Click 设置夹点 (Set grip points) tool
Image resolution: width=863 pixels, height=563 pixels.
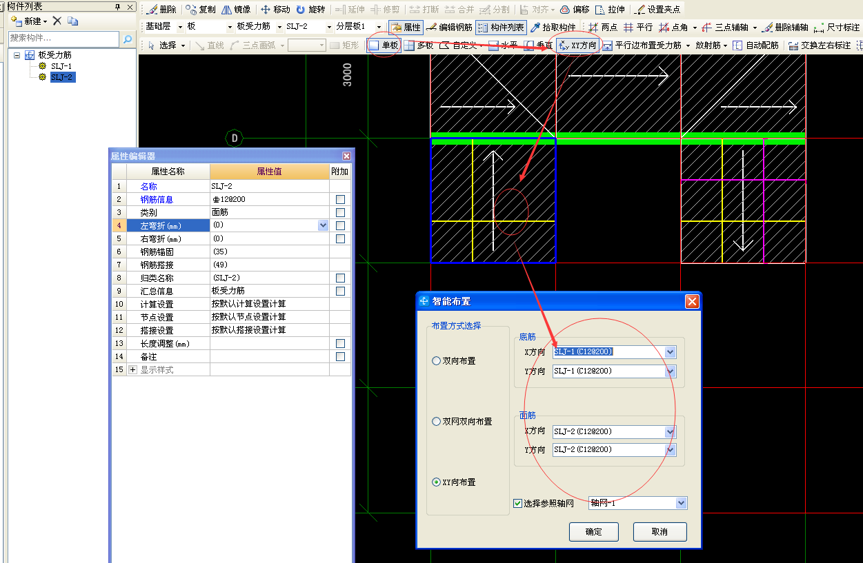tap(657, 10)
